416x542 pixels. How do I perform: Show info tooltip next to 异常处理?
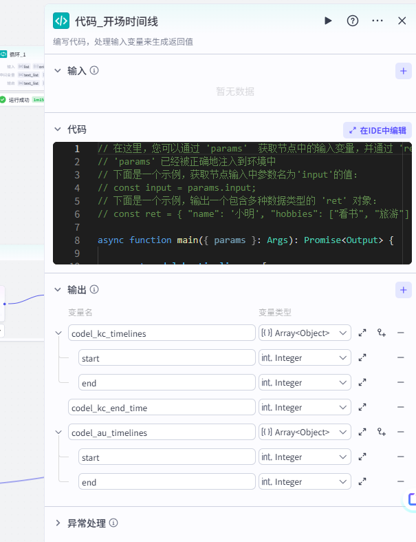(x=113, y=523)
